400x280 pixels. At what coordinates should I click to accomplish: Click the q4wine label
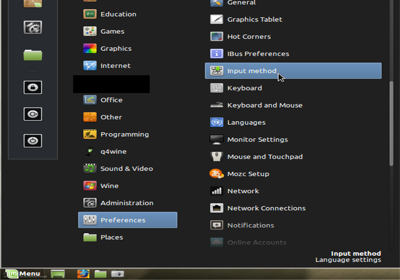pos(113,152)
